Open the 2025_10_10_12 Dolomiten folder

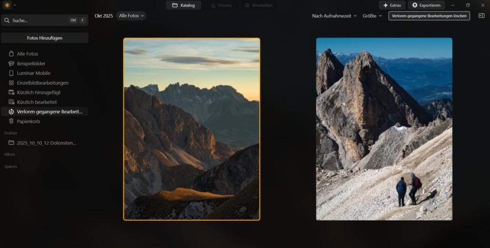click(46, 143)
